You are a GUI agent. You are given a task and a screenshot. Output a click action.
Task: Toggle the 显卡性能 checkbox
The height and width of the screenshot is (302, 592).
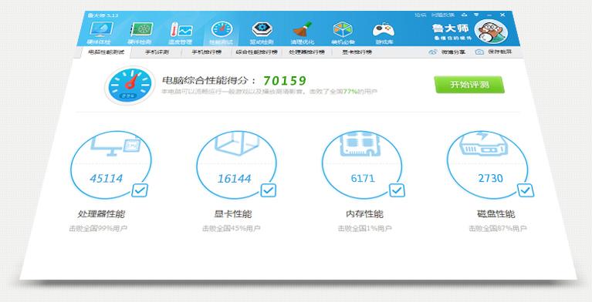pos(268,190)
